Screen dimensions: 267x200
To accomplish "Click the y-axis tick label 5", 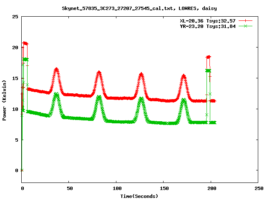I will pos(17,140).
